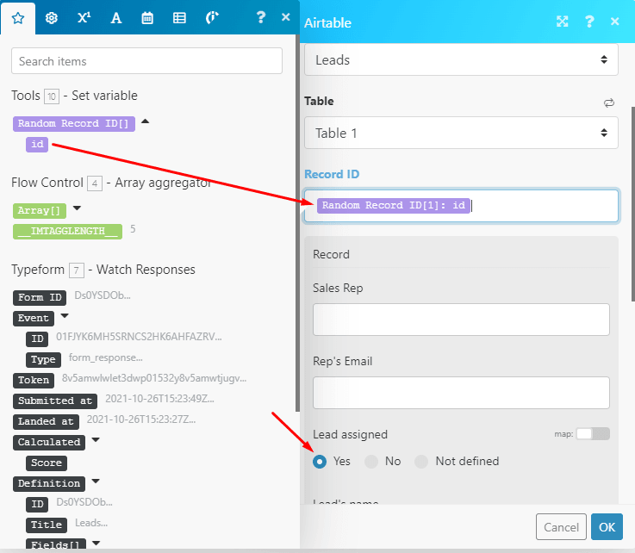
Task: Select No for Lead assigned
Action: pyautogui.click(x=371, y=462)
